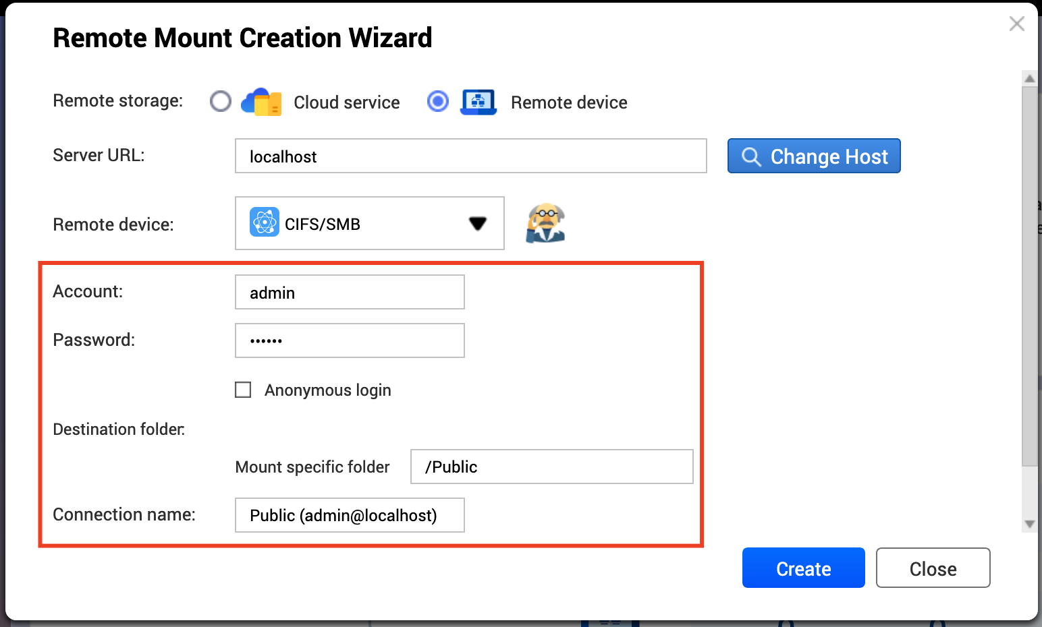
Task: Click the Close button at bottom
Action: click(933, 568)
